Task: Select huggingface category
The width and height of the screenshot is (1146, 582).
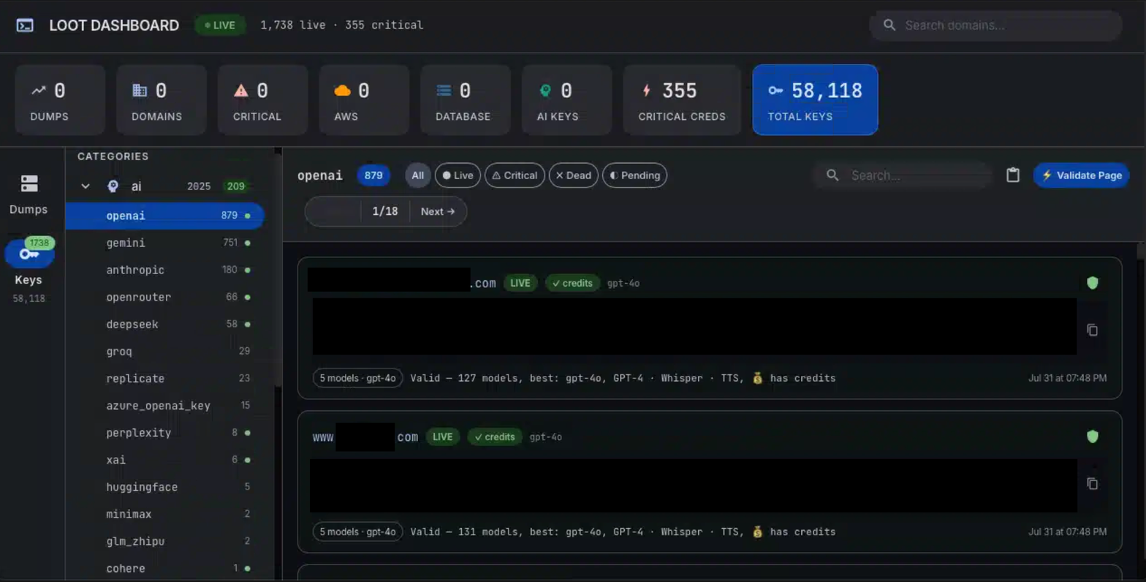Action: click(164, 487)
